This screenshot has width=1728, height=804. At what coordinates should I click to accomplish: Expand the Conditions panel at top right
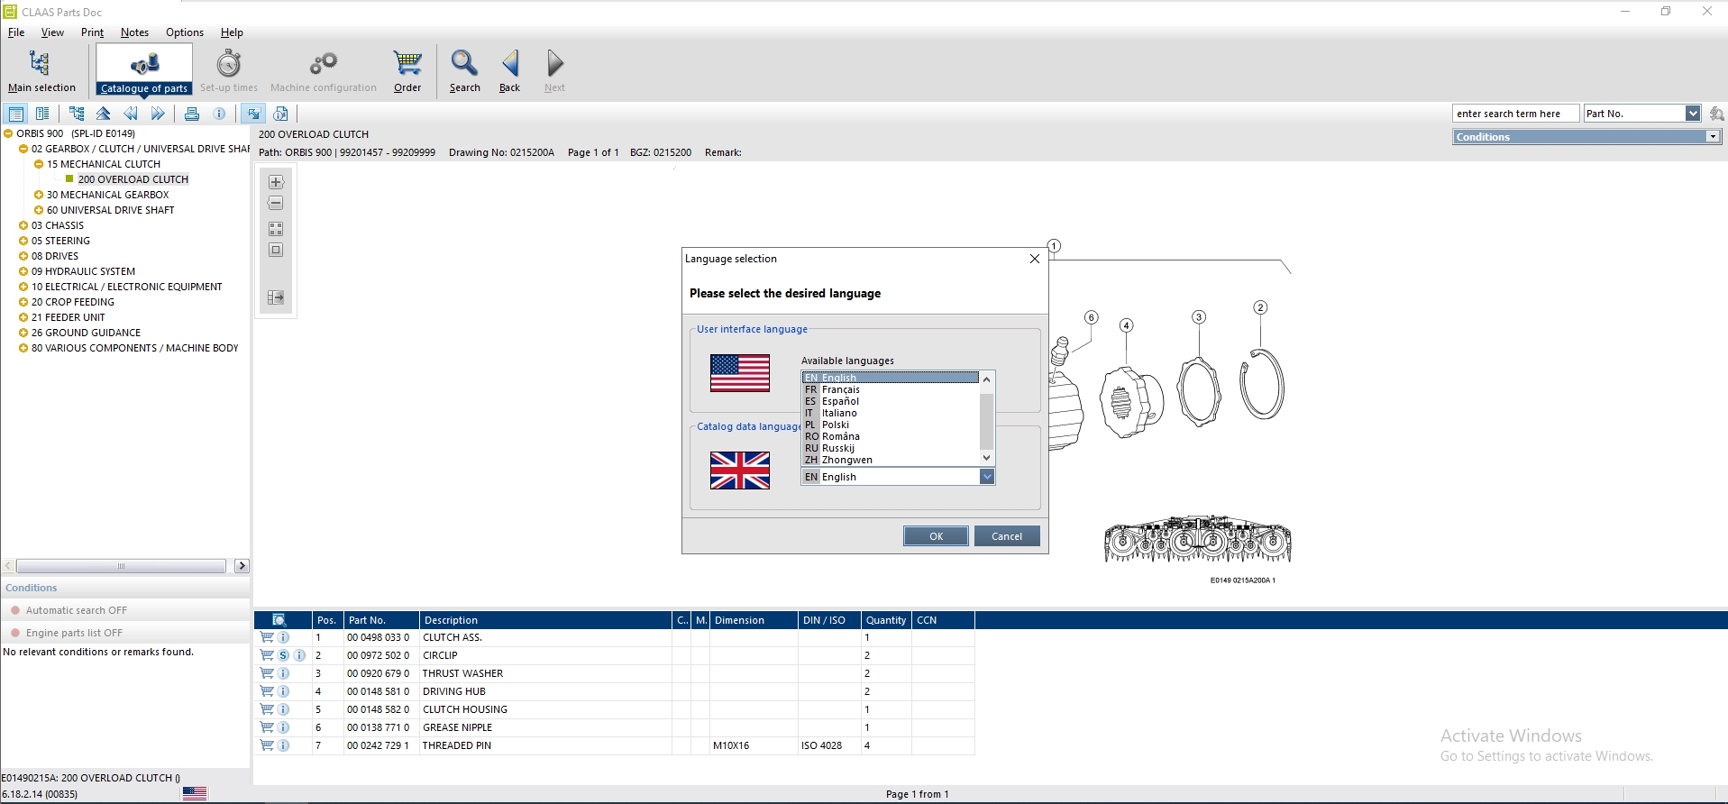tap(1712, 137)
